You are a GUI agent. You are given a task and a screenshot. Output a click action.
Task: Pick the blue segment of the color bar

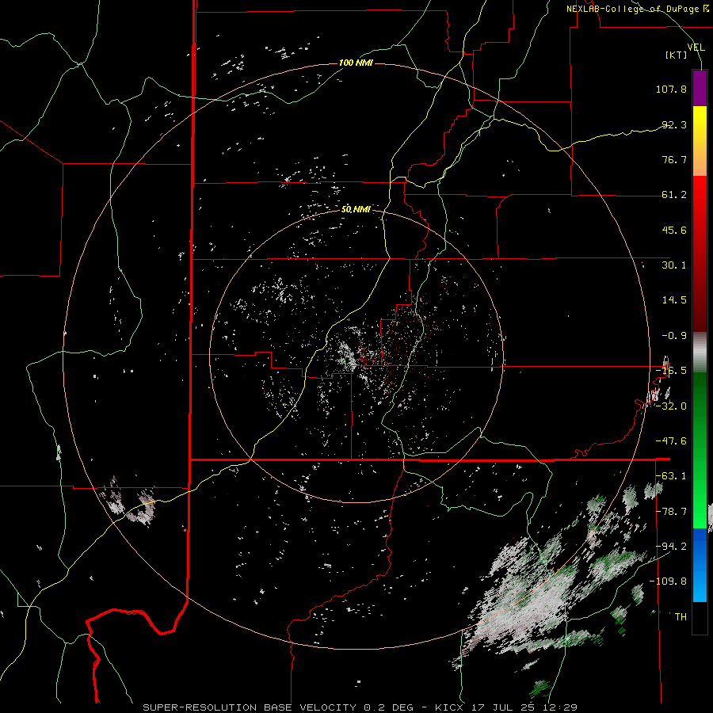pyautogui.click(x=700, y=565)
